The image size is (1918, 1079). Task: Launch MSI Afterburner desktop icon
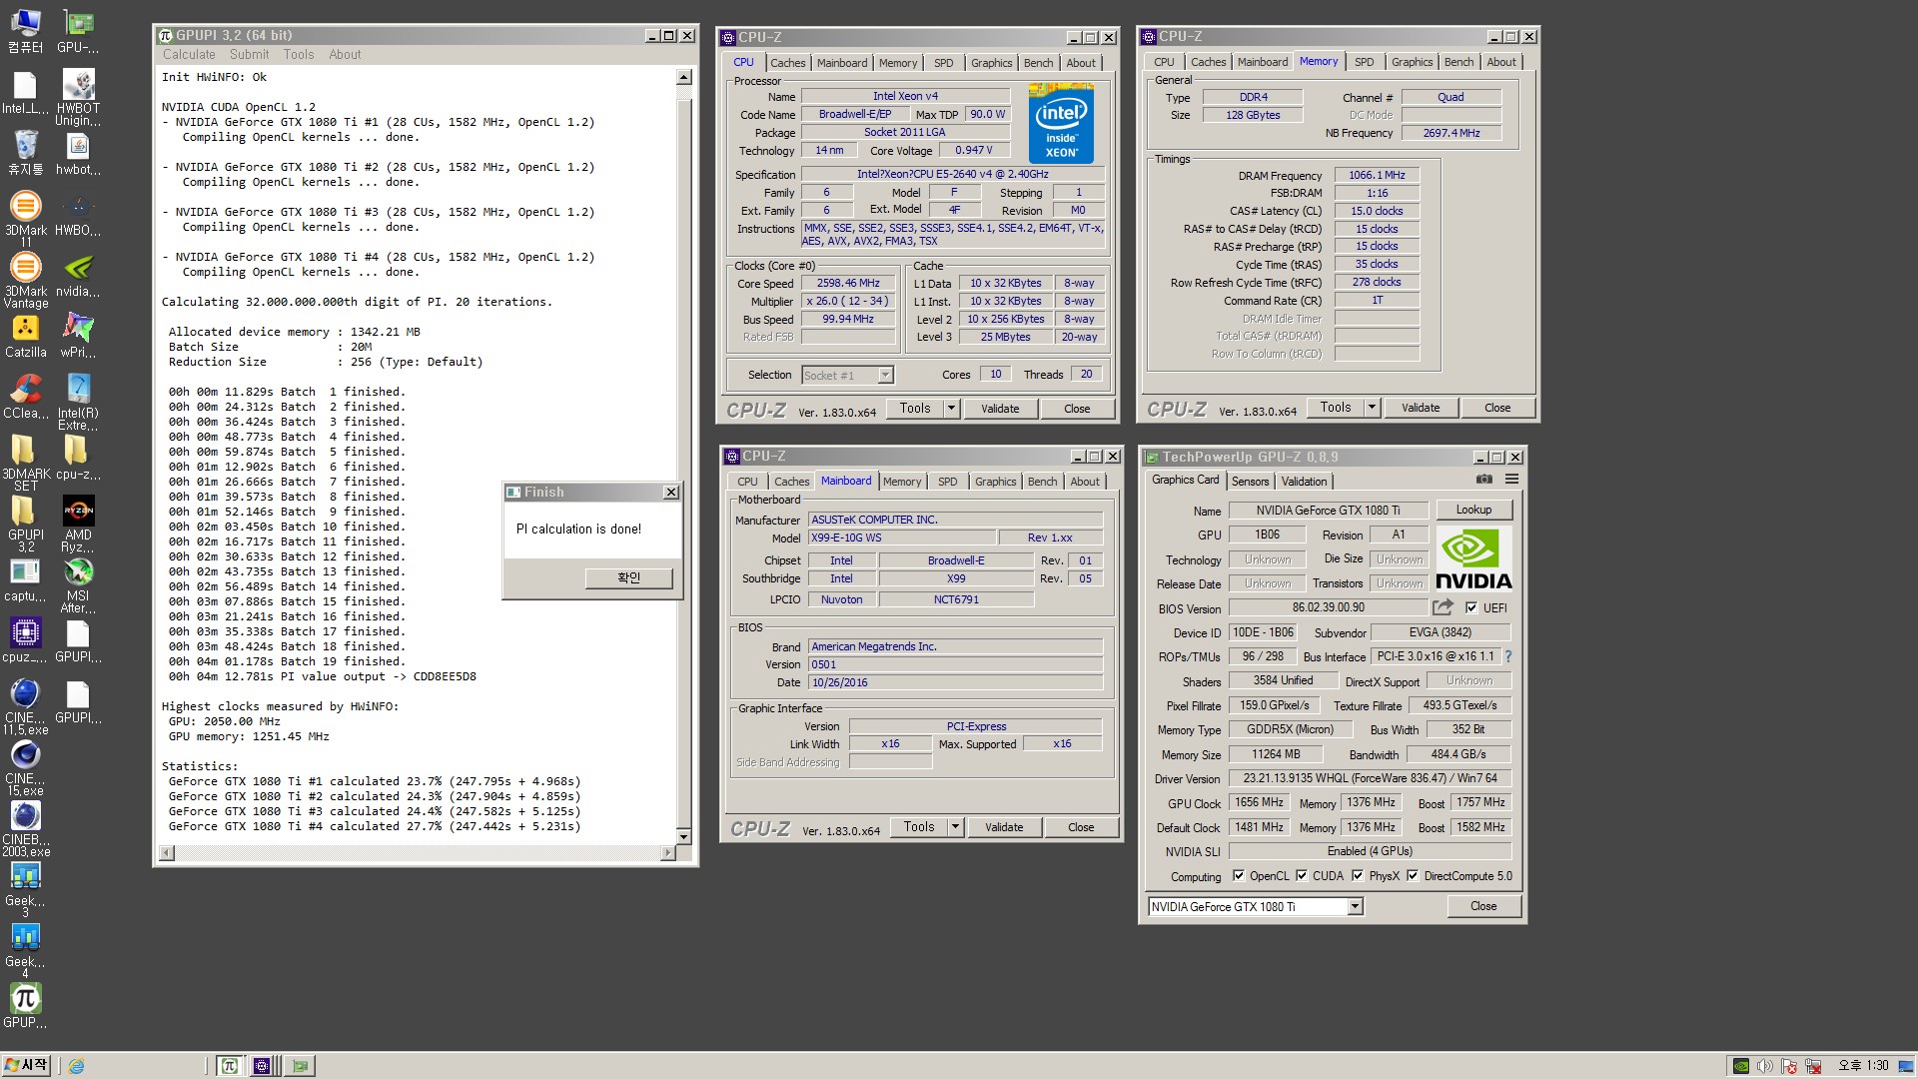pos(78,584)
